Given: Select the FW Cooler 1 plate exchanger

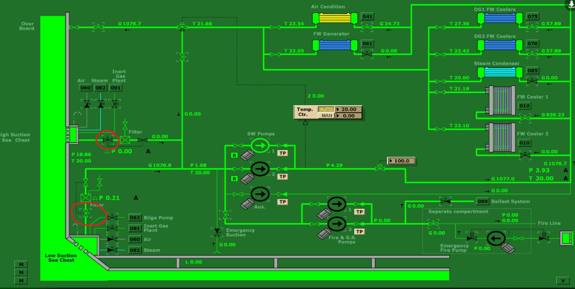Looking at the screenshot, I should tap(500, 101).
